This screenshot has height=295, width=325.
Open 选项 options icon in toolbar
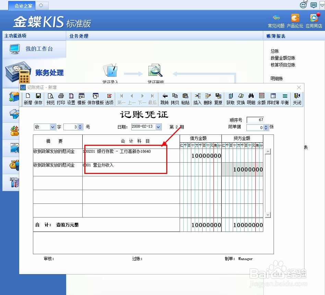109,99
